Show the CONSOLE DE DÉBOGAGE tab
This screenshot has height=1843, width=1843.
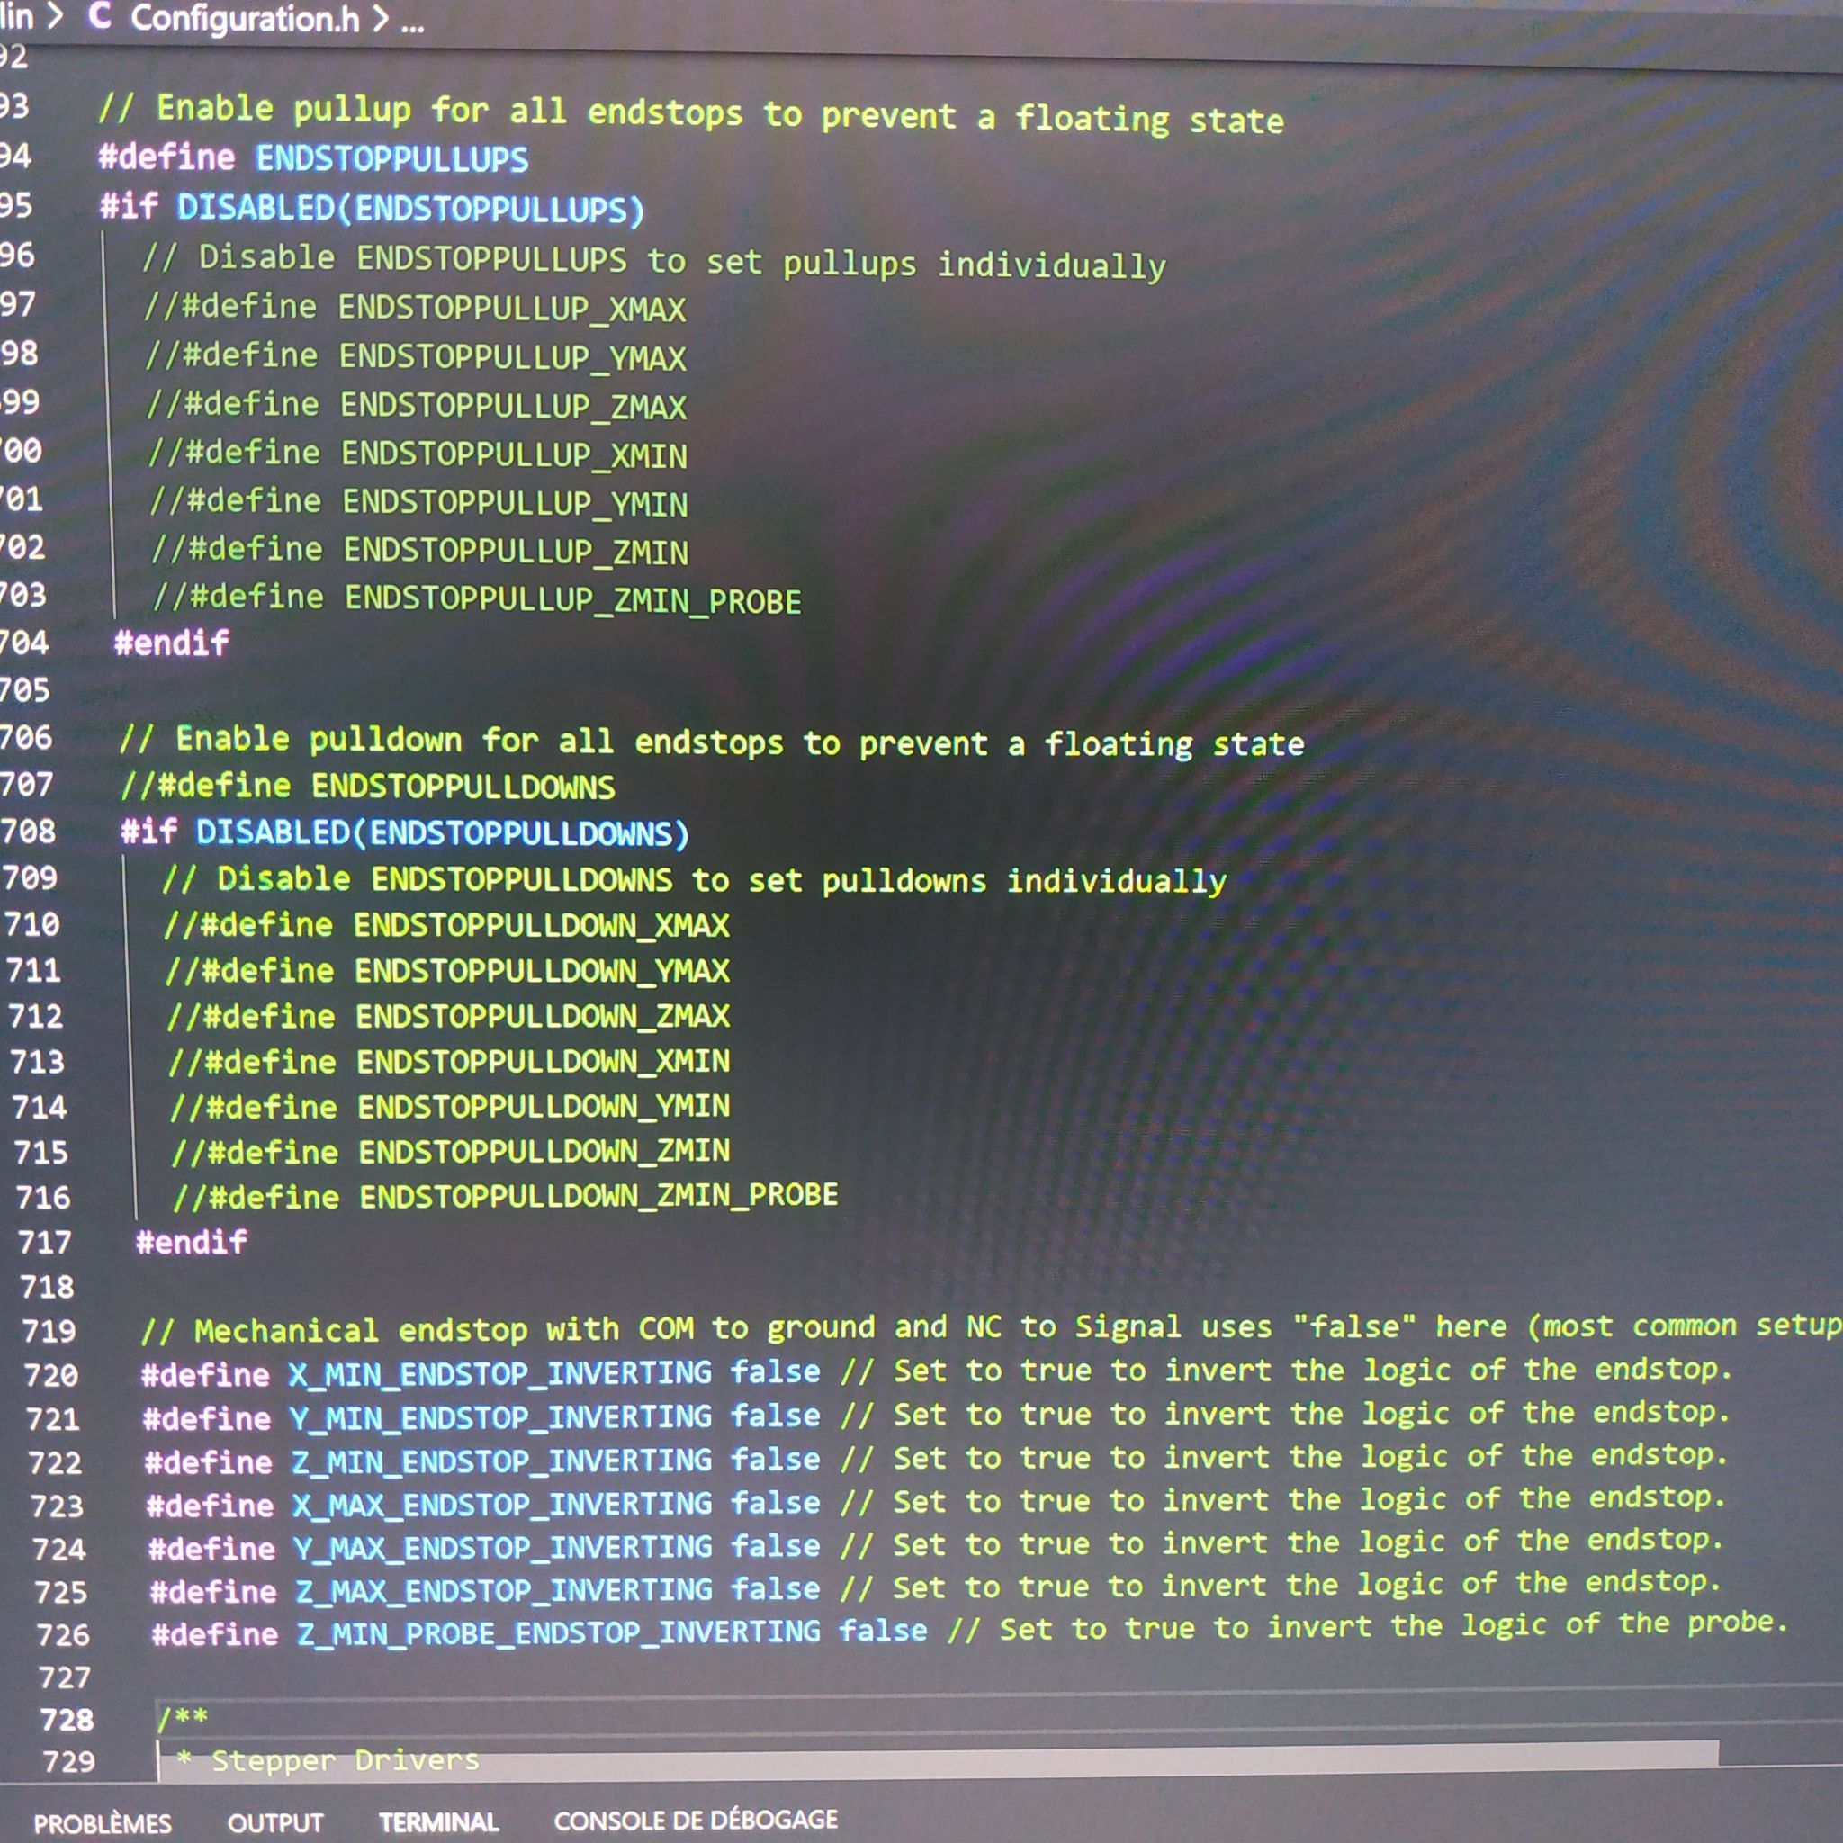[697, 1819]
